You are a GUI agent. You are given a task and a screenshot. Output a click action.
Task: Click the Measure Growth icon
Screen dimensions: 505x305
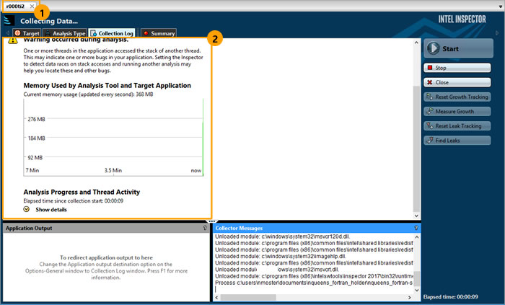(x=430, y=111)
